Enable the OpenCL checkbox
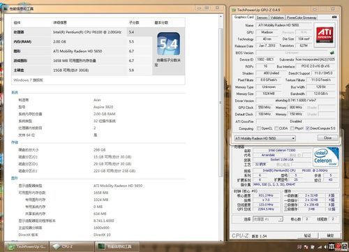Screen dimensions: 349x252 coord(258,128)
